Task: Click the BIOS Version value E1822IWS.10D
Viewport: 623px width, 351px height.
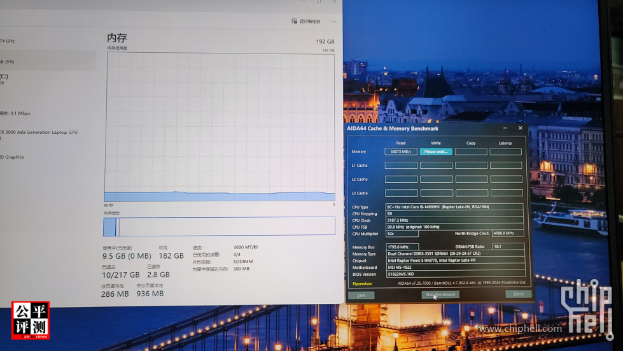Action: pos(456,274)
